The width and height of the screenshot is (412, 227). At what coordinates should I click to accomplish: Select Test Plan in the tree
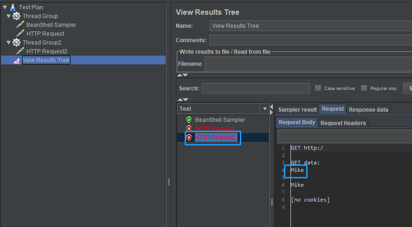tap(31, 7)
